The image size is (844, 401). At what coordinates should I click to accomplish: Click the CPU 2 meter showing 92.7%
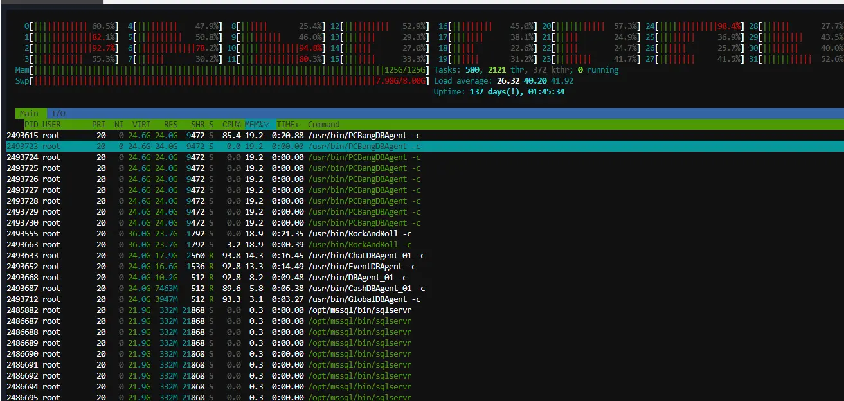pyautogui.click(x=71, y=48)
